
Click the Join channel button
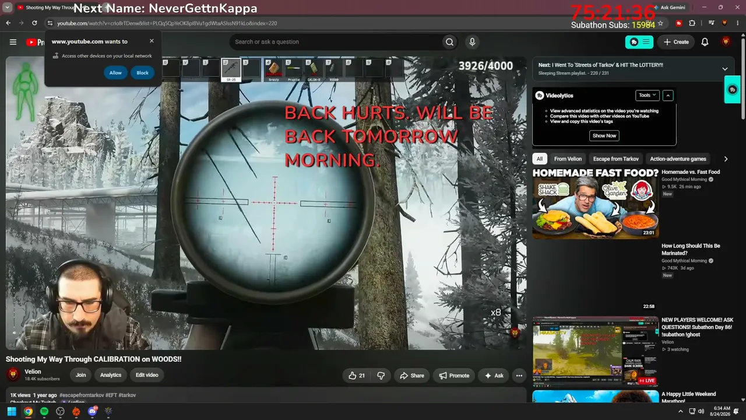80,376
